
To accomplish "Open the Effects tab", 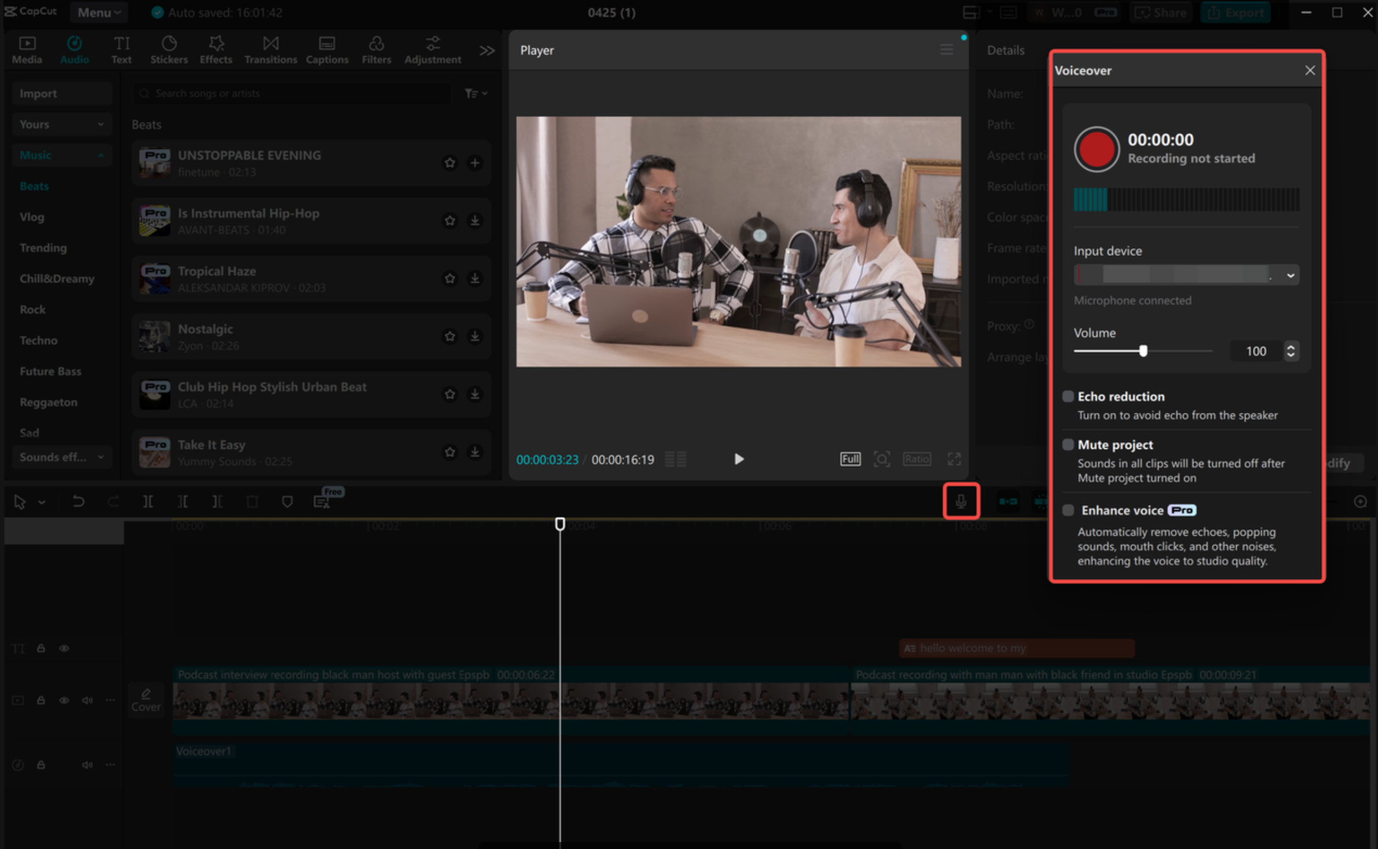I will pos(215,50).
